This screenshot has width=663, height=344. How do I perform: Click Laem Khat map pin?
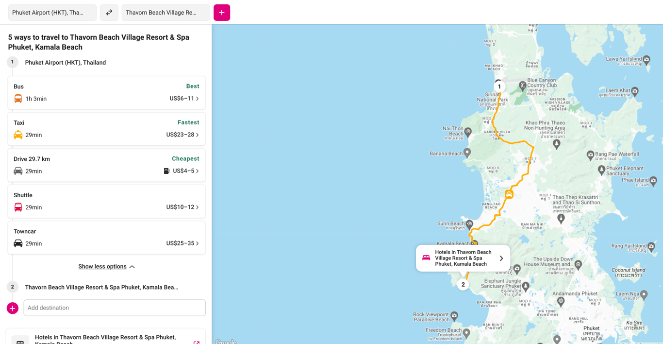click(x=635, y=91)
